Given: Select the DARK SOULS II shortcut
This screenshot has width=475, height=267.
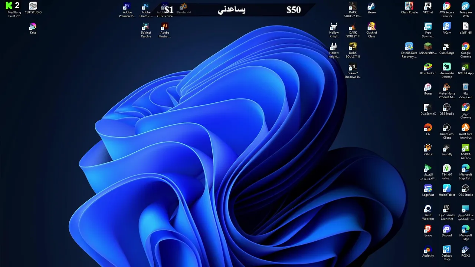Looking at the screenshot, I should pos(353,30).
